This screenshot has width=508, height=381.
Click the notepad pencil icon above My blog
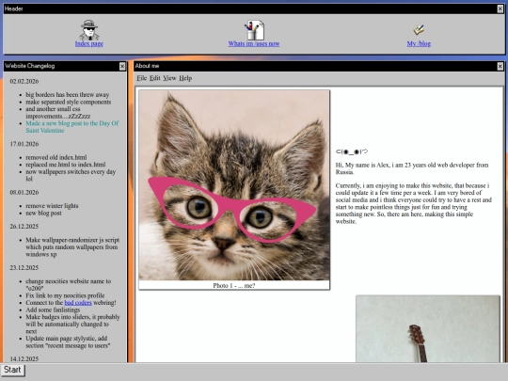click(x=419, y=30)
